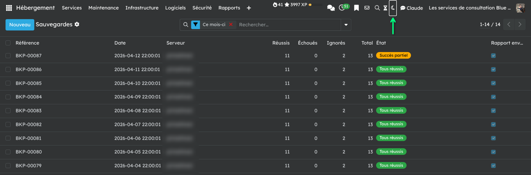Check the box for BKP-00084
This screenshot has height=175, width=531.
click(x=8, y=97)
